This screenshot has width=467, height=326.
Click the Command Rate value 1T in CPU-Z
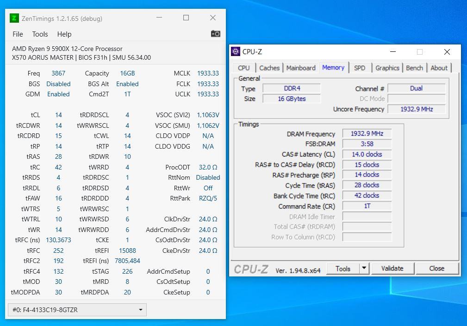tap(367, 206)
